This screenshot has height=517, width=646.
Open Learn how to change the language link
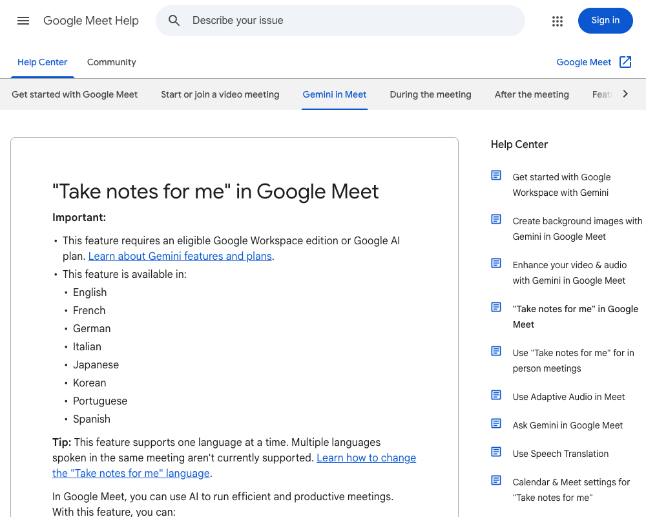[x=234, y=465]
